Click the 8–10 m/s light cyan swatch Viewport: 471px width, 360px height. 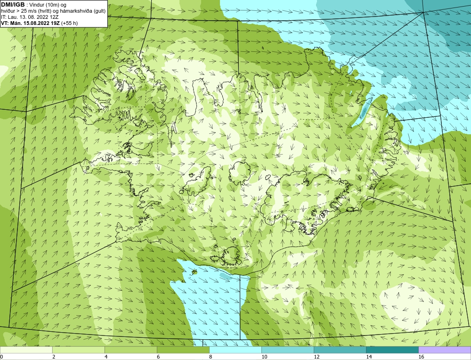(x=235, y=350)
